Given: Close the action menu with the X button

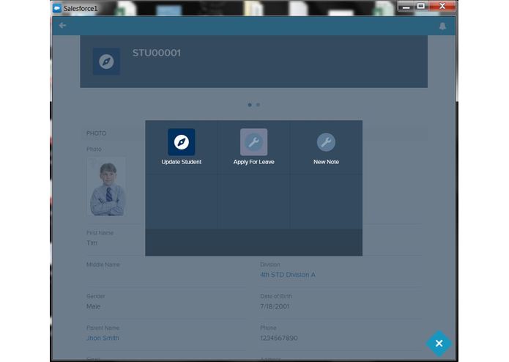Looking at the screenshot, I should tap(439, 343).
